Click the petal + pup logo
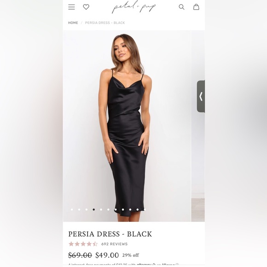The height and width of the screenshot is (267, 267). pos(133,7)
